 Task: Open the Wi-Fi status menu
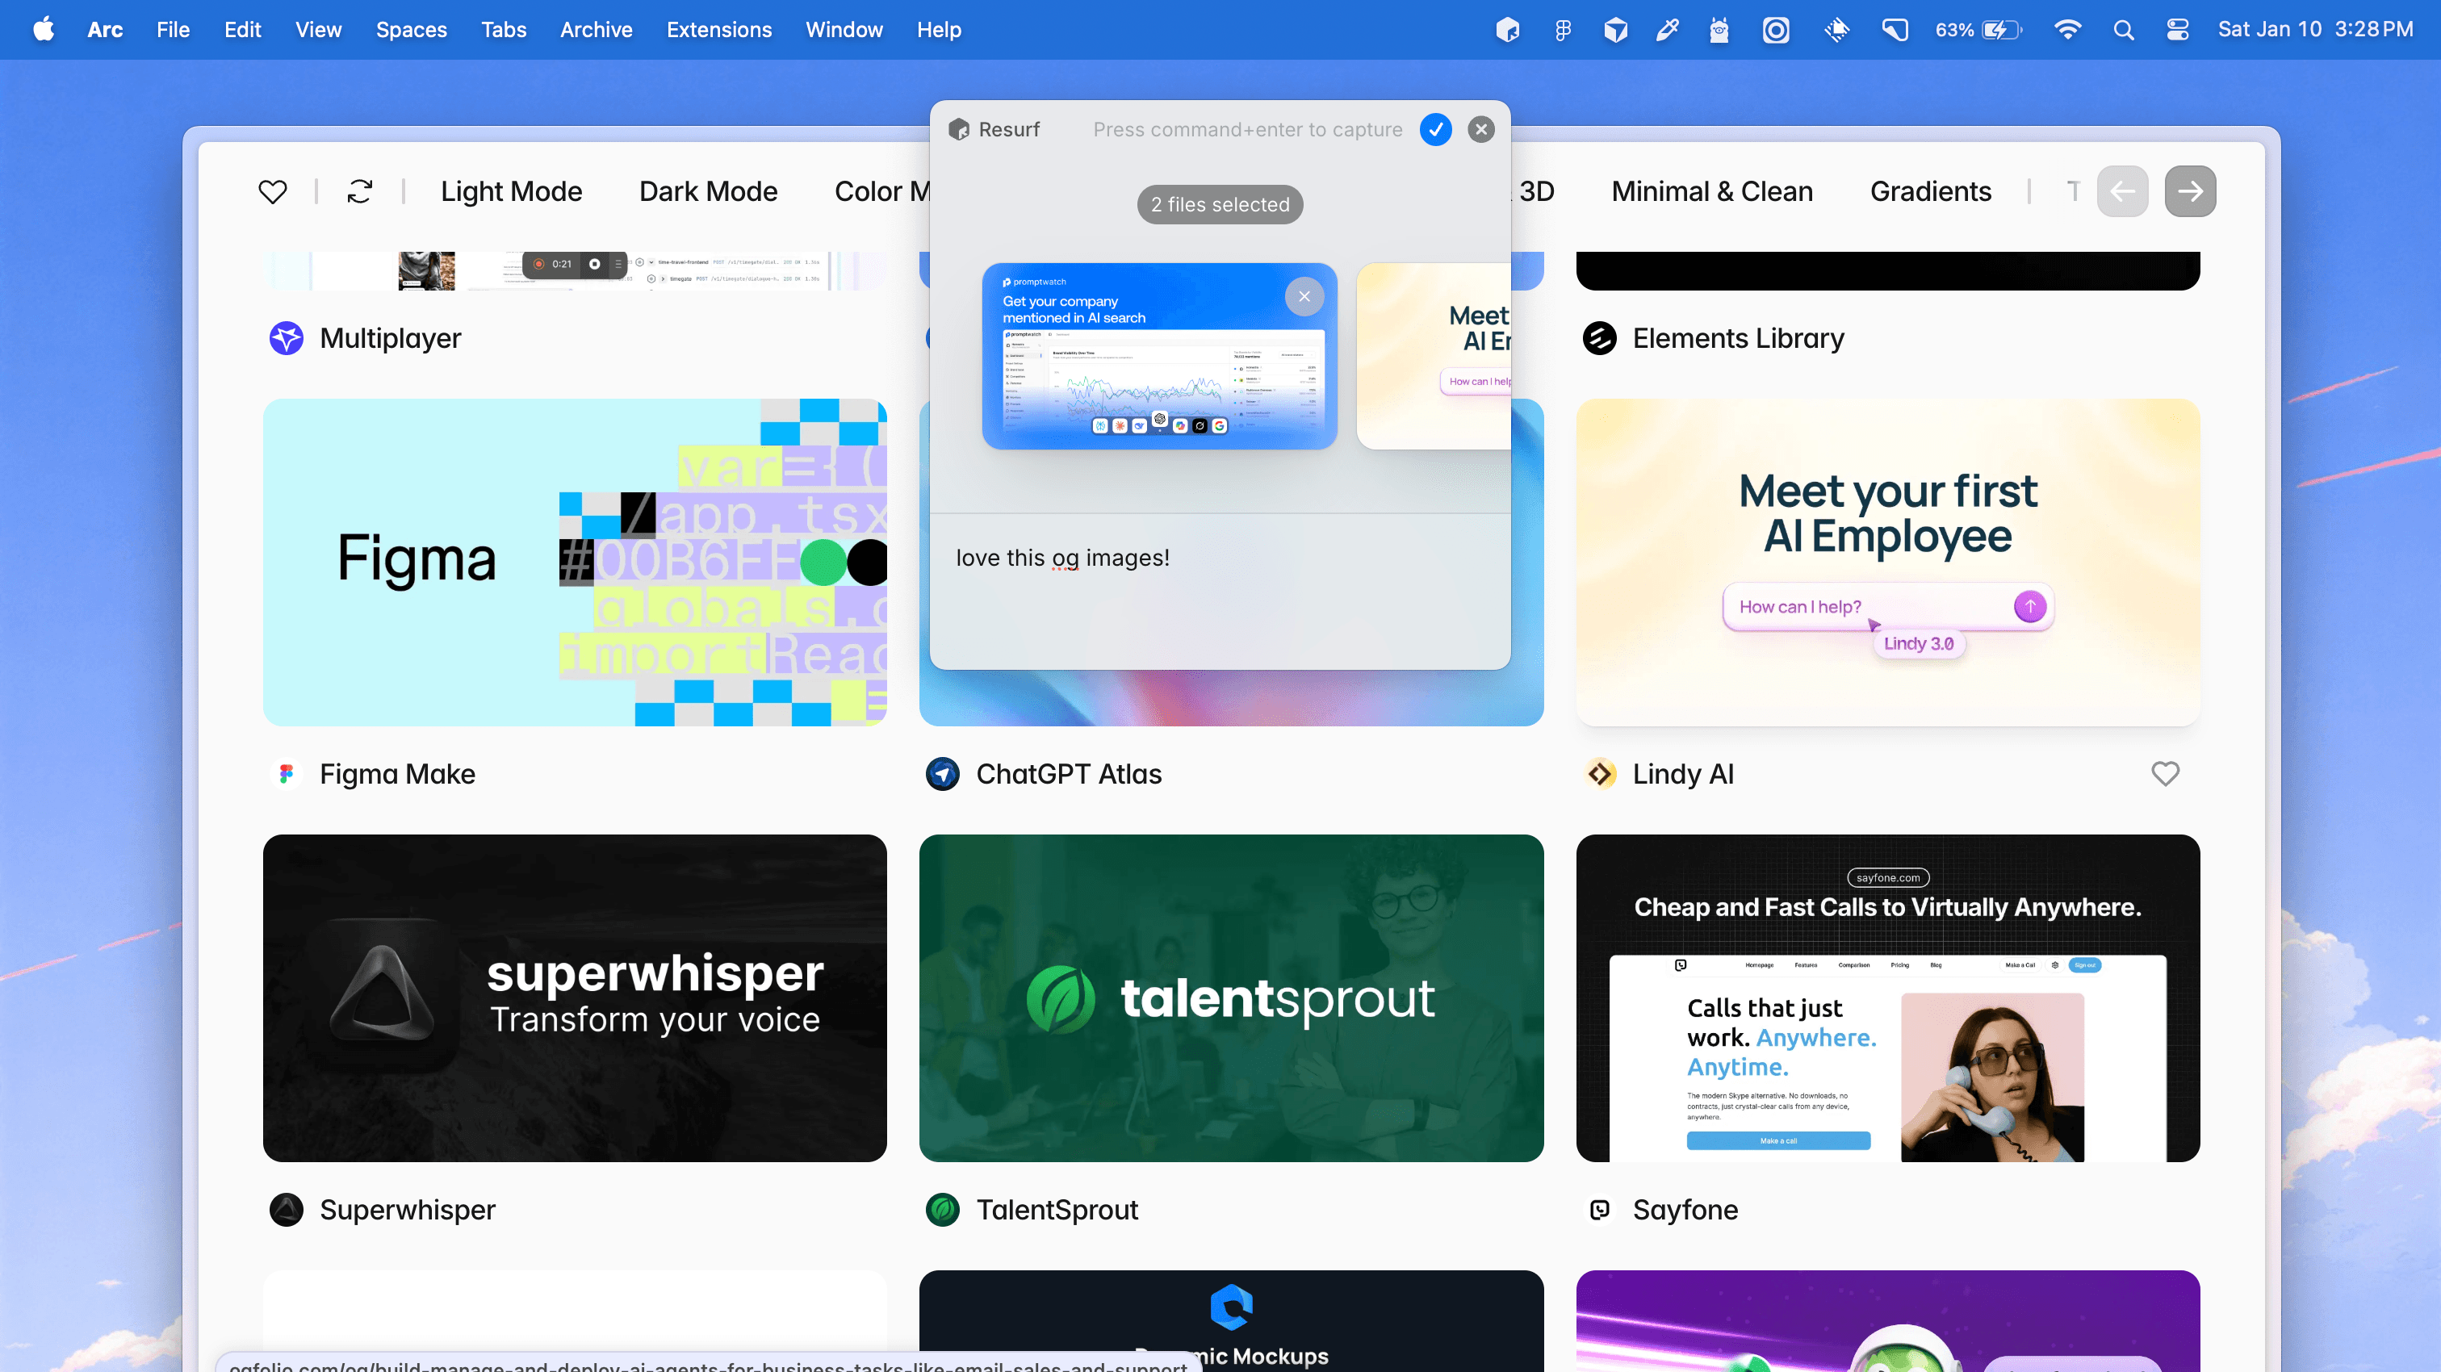coord(2066,29)
